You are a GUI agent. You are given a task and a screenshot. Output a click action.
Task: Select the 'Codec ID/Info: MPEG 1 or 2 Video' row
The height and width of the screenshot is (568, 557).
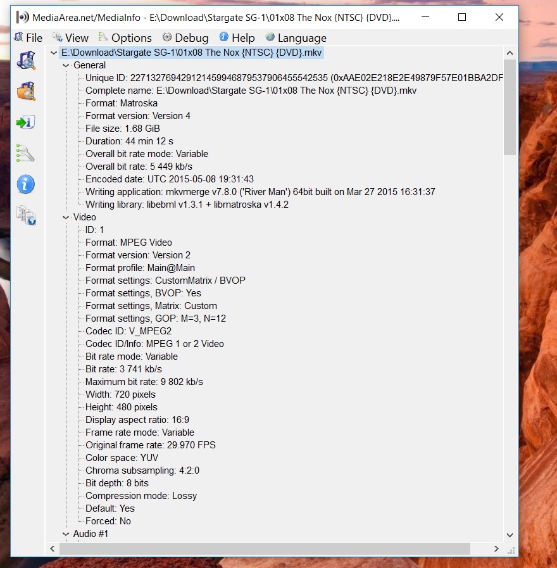[154, 344]
